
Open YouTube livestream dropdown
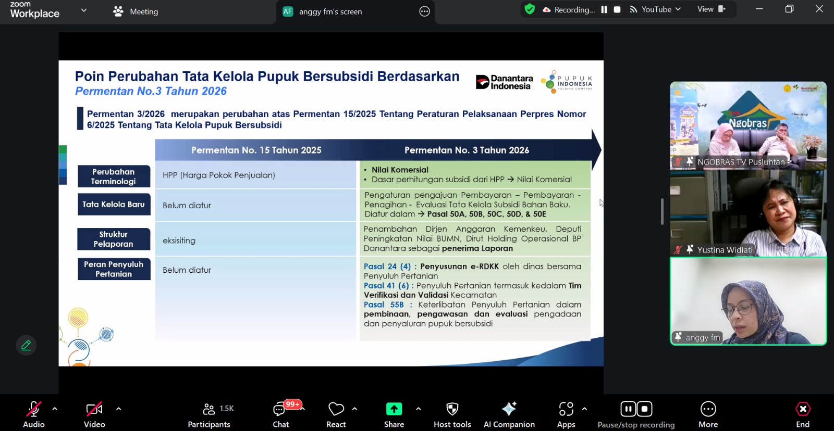tap(656, 9)
